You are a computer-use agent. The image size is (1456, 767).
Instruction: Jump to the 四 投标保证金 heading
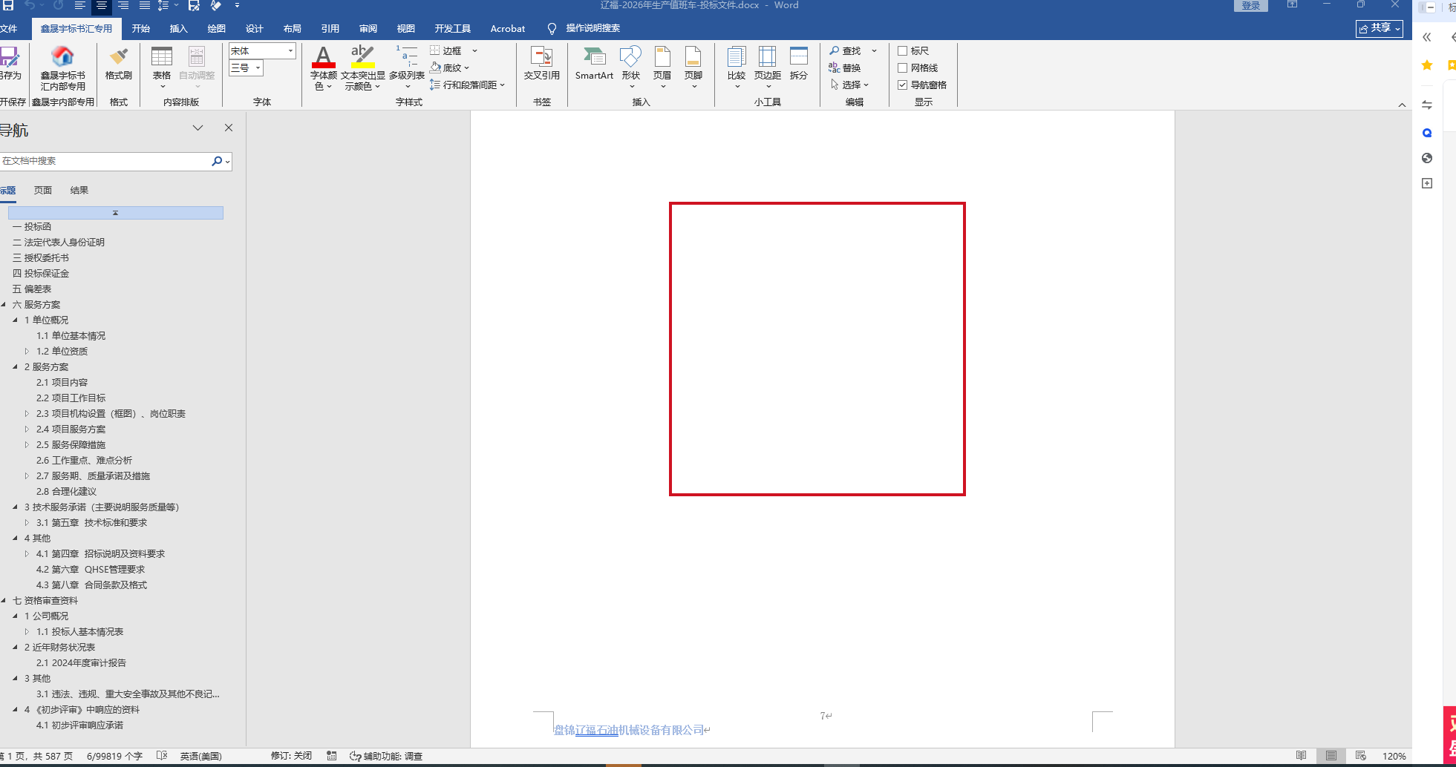pos(41,273)
